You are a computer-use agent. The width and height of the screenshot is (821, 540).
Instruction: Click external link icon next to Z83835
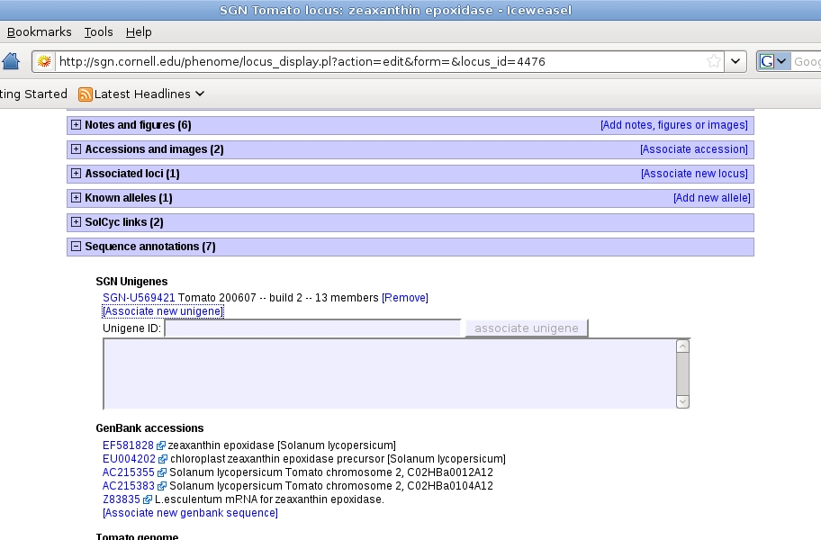(x=148, y=499)
